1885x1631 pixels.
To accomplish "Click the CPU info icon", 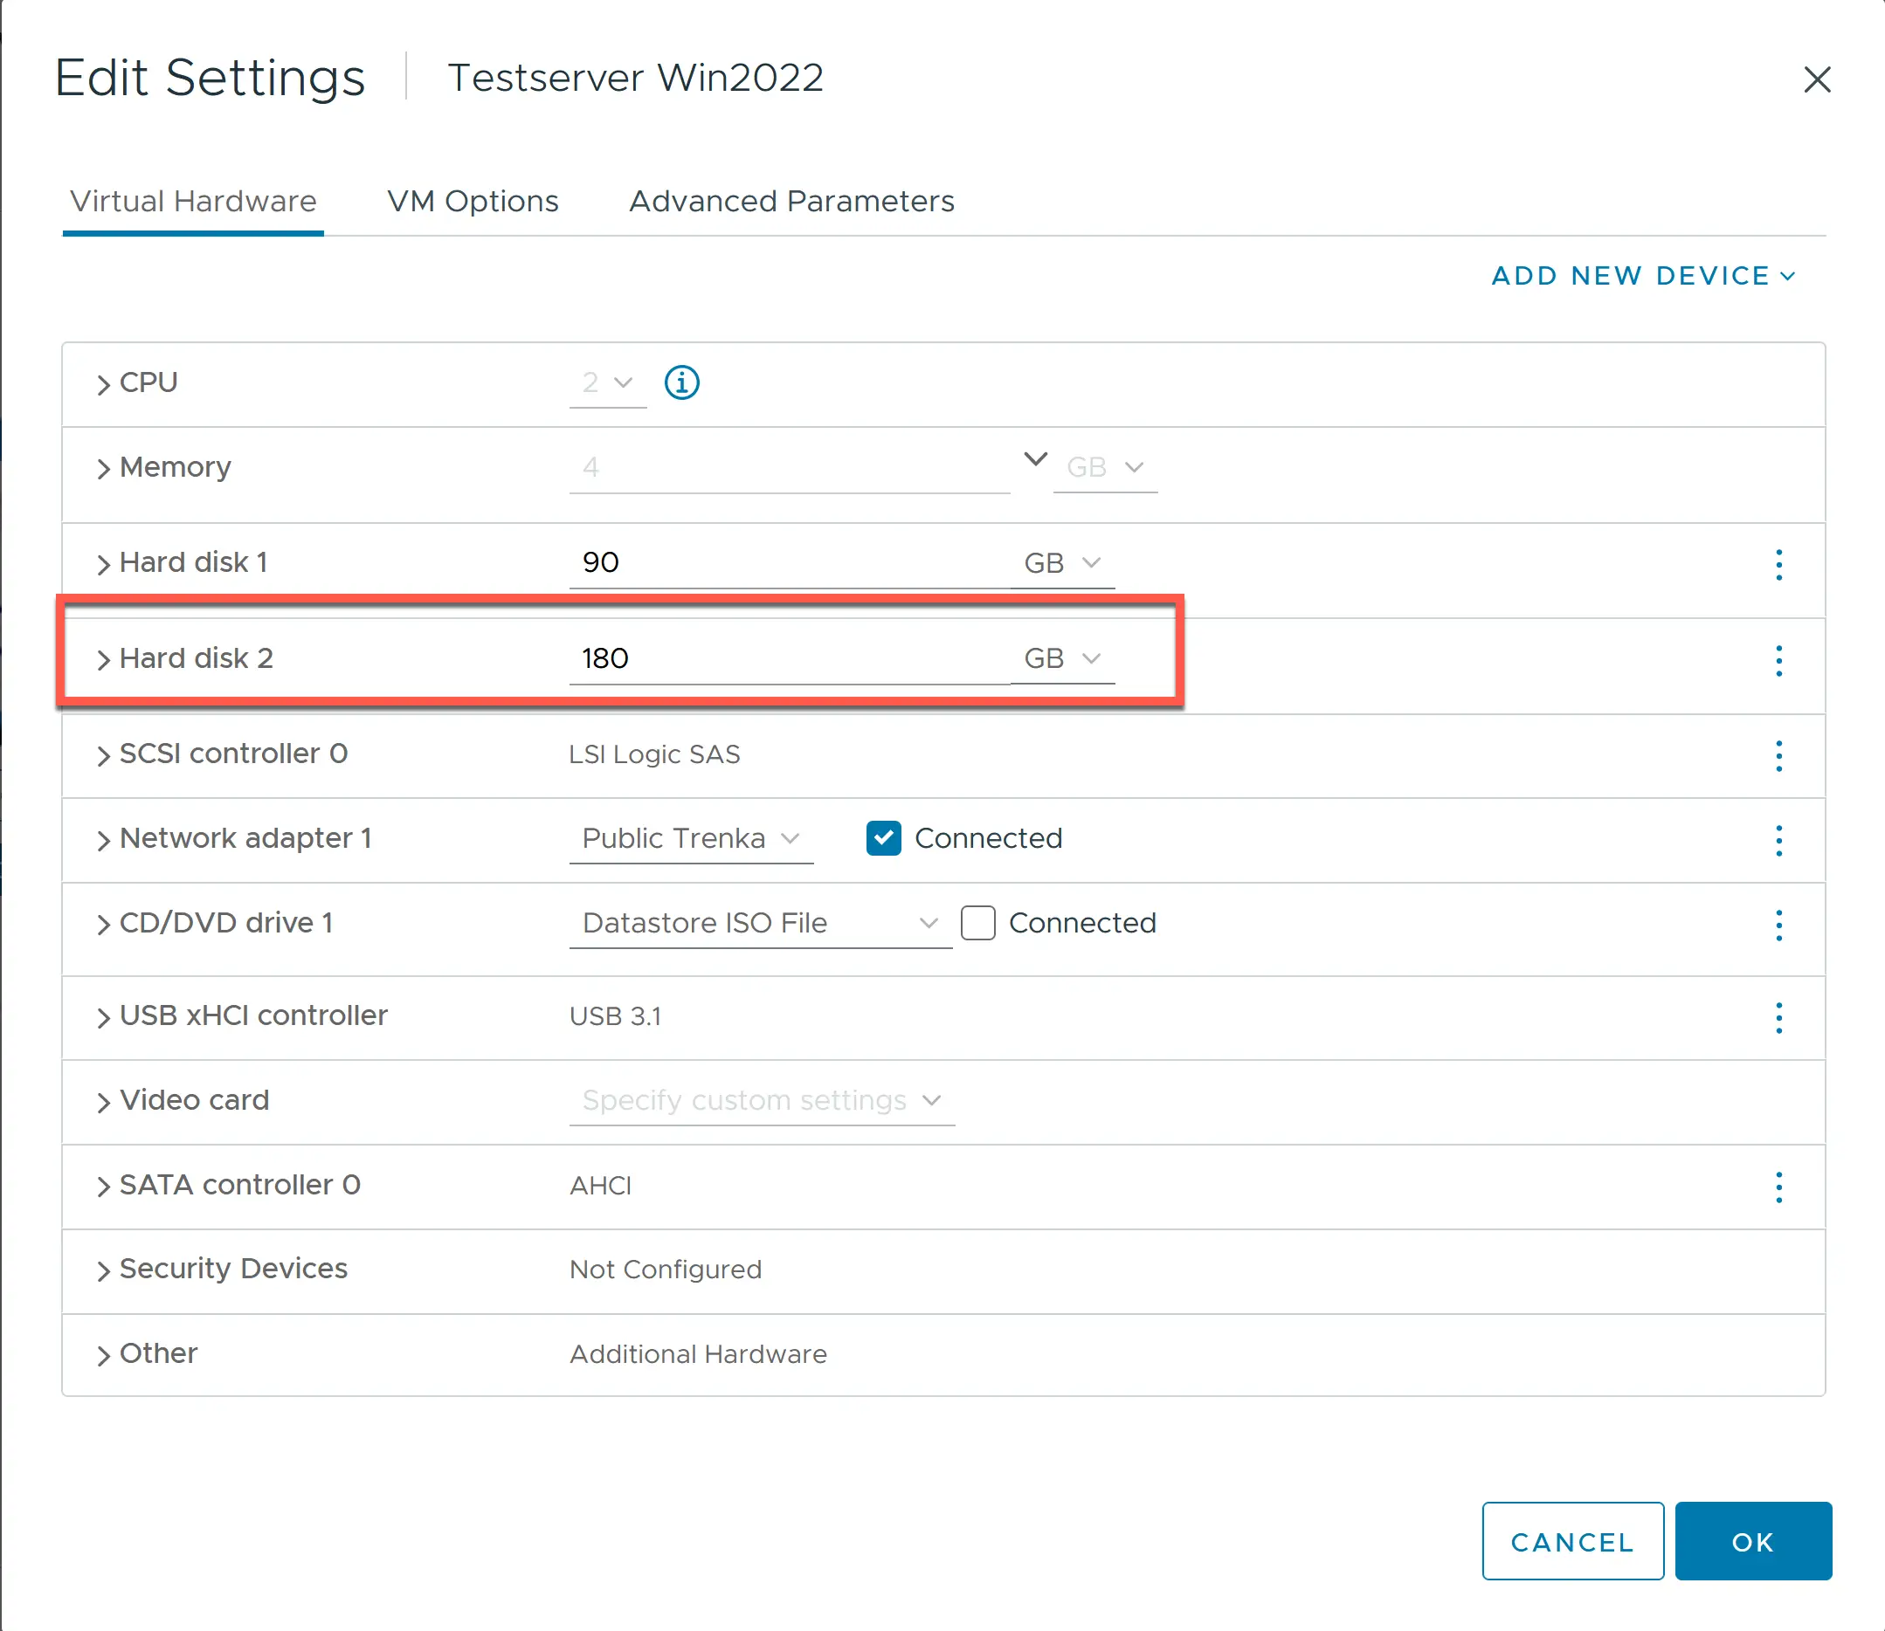I will coord(681,382).
